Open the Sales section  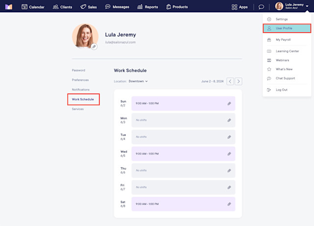[88, 7]
